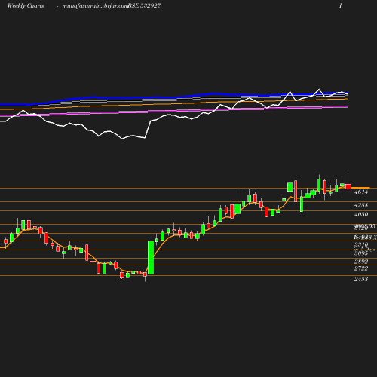
Task: Click the 3095 price level label
Action: (x=361, y=253)
